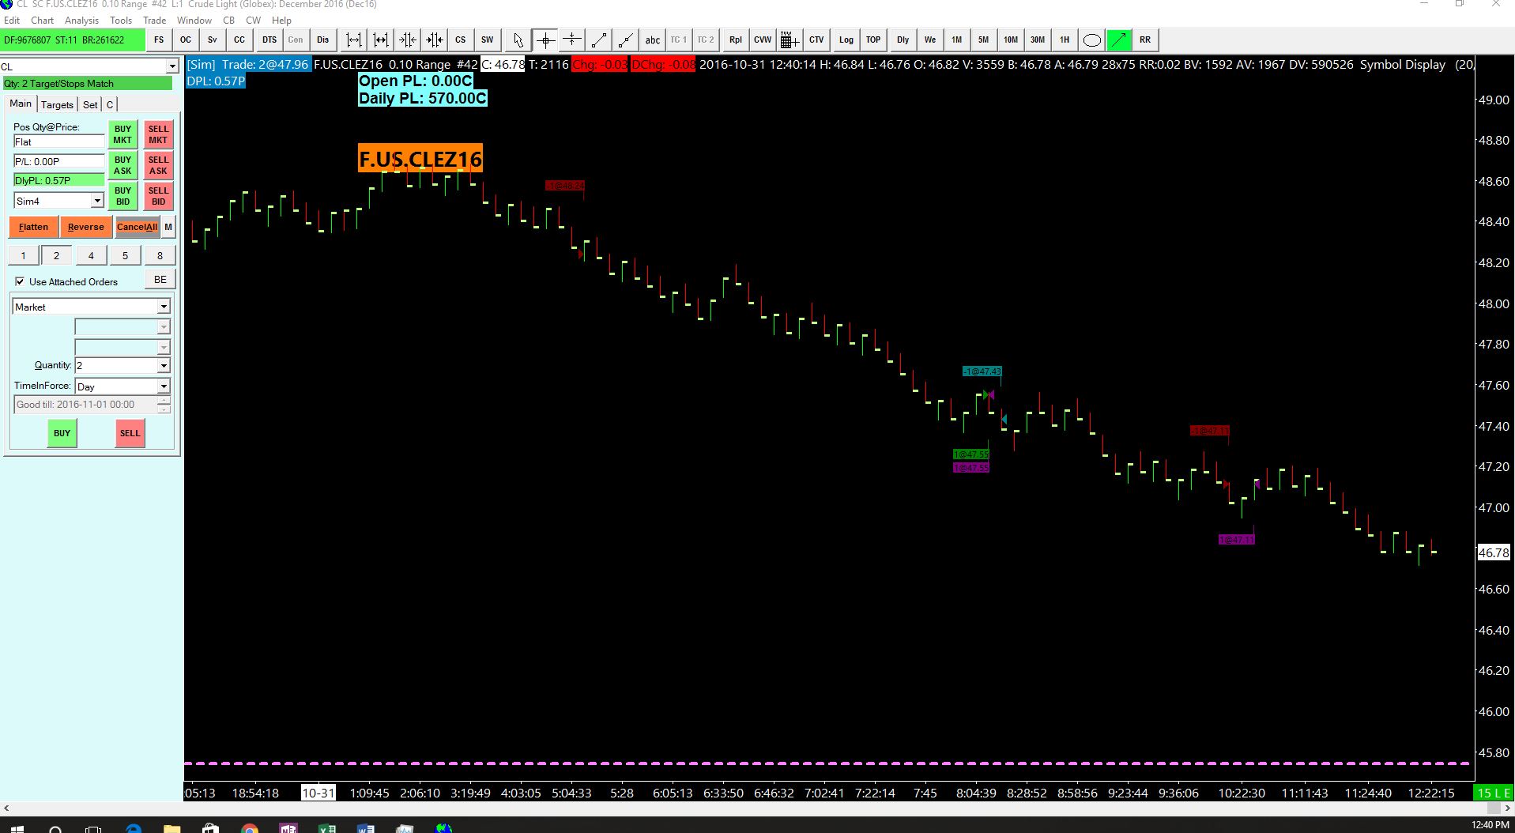The width and height of the screenshot is (1515, 833).
Task: Open the Analysis menu
Action: click(82, 21)
